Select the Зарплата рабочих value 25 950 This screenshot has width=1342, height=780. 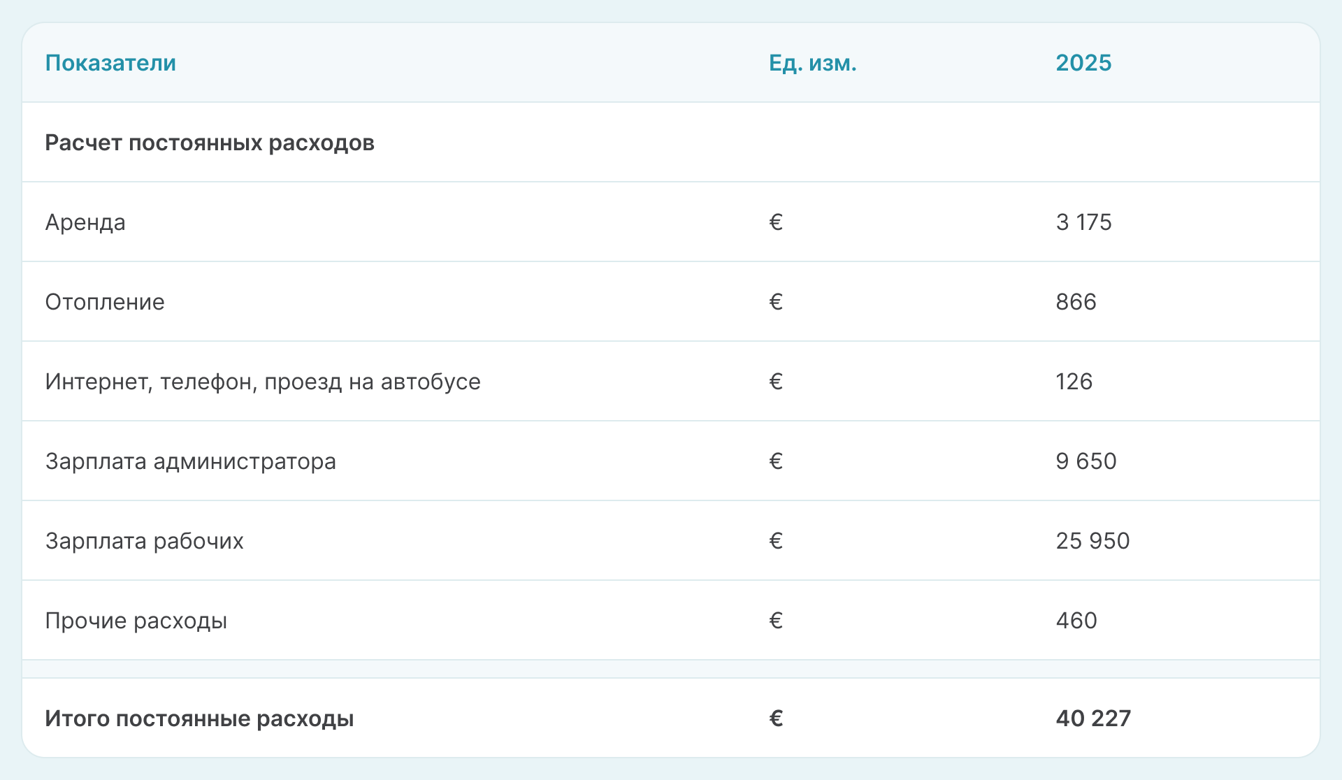1092,541
